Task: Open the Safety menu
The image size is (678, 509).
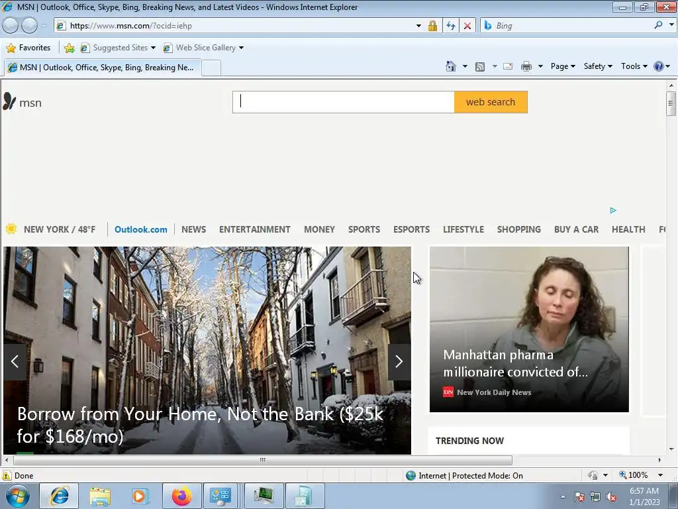Action: tap(598, 66)
